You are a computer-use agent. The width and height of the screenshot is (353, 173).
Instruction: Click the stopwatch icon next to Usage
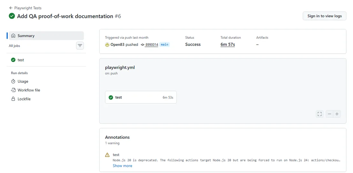tap(13, 81)
